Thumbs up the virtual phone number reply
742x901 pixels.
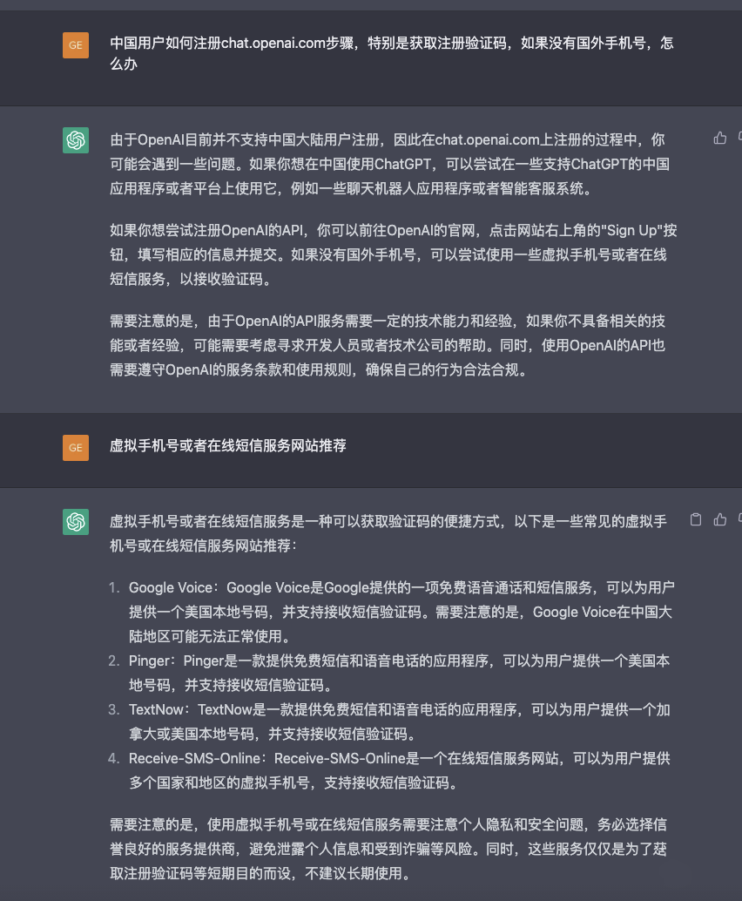[720, 520]
